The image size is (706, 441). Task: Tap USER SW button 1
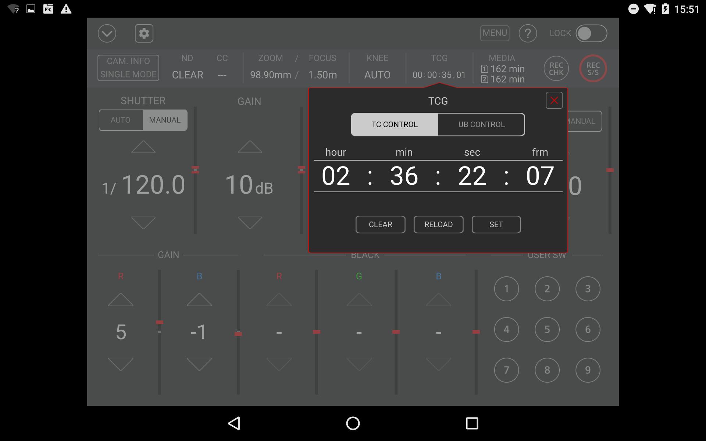pyautogui.click(x=506, y=289)
